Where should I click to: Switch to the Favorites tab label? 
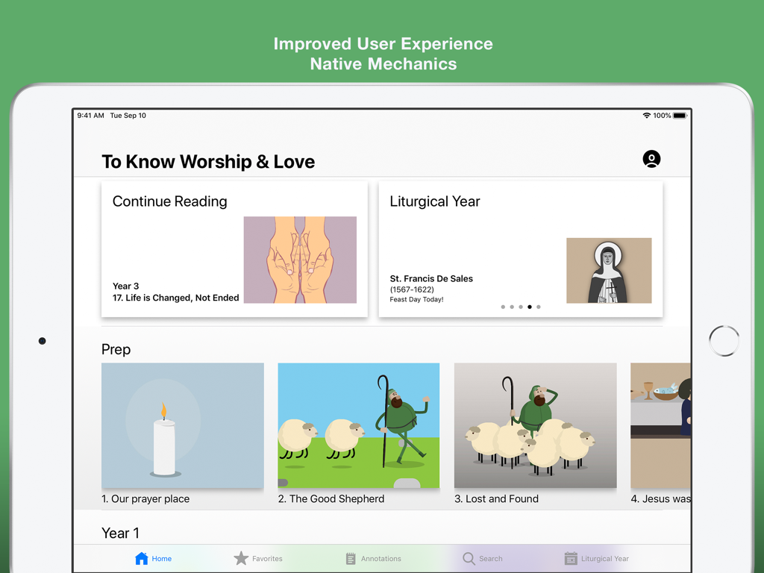pos(267,559)
